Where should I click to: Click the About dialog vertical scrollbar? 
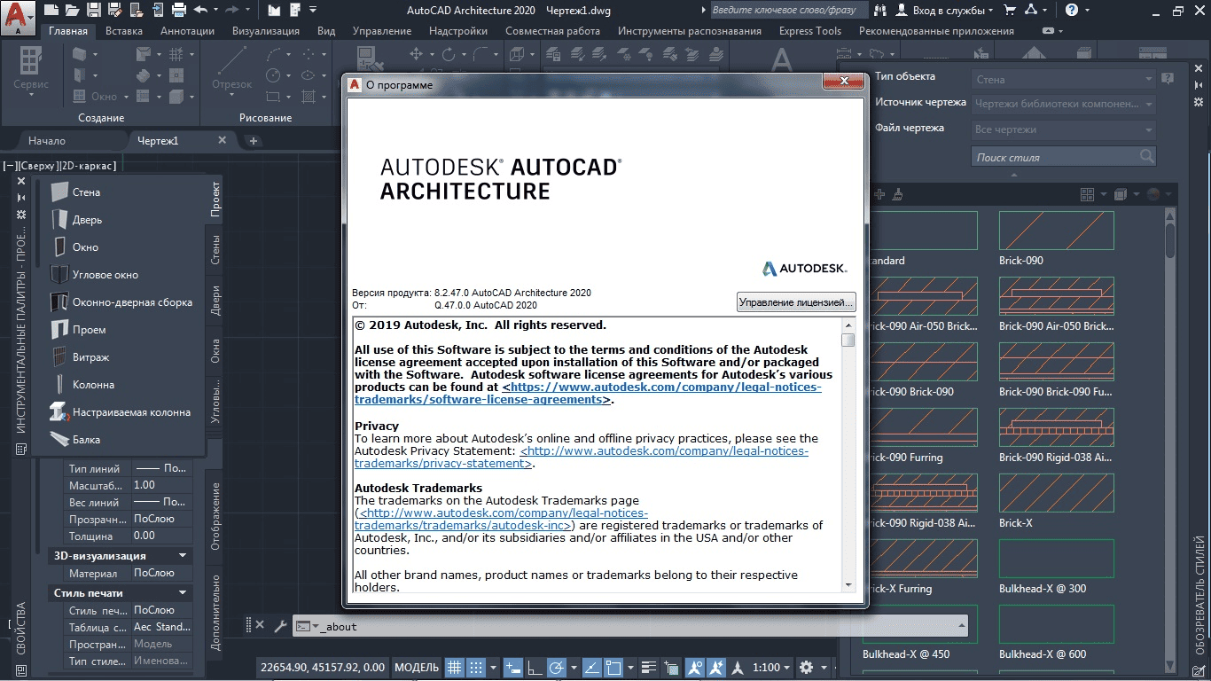[848, 454]
